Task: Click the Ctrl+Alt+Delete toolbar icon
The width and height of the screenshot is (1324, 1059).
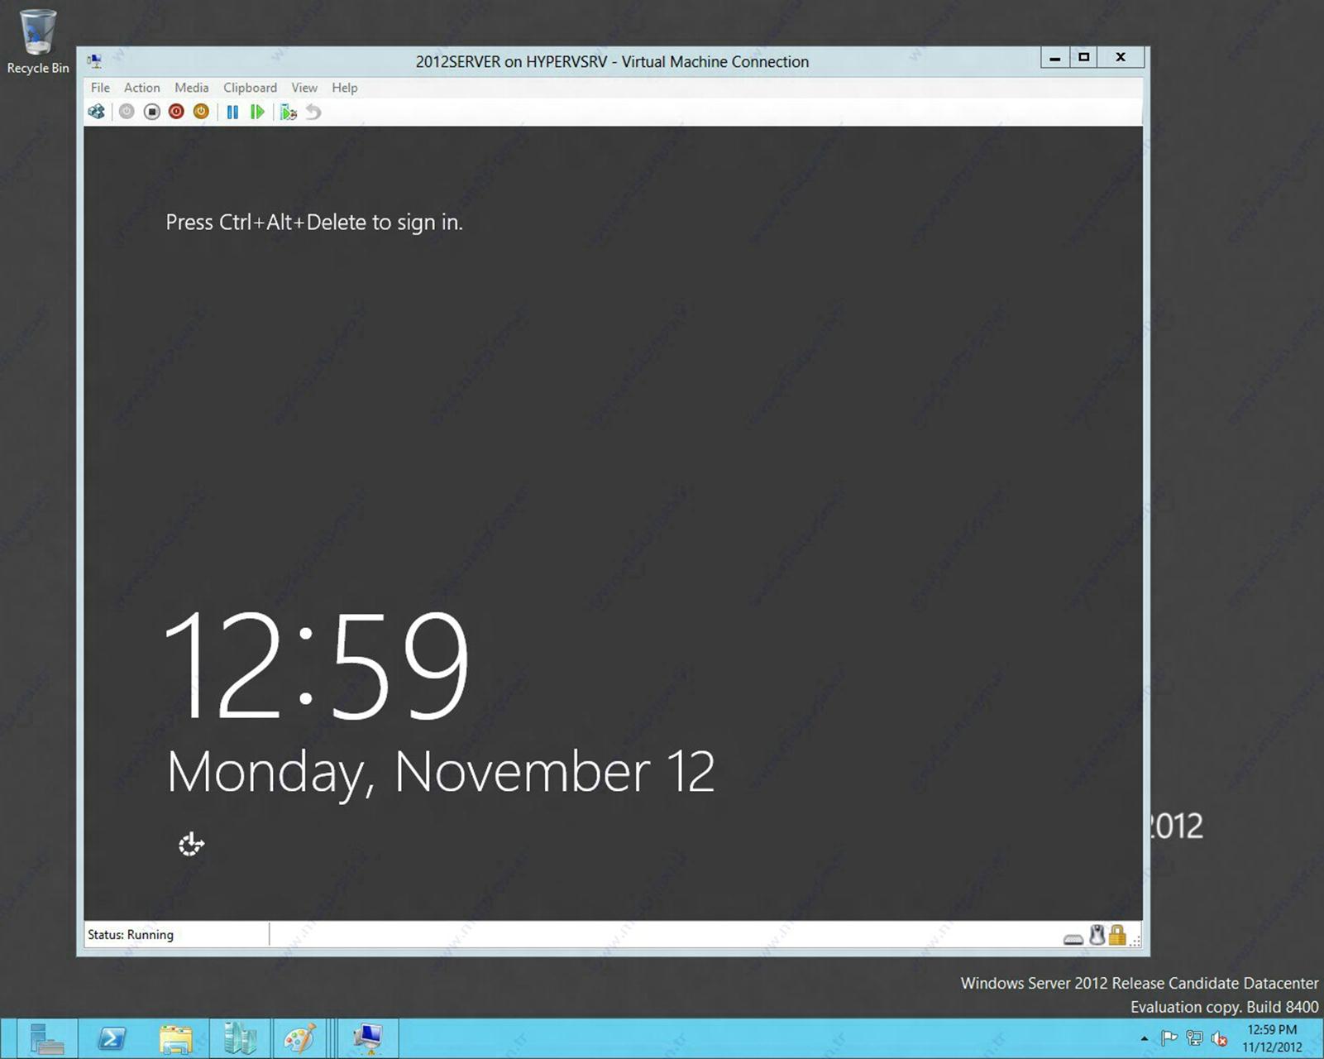Action: pos(97,112)
